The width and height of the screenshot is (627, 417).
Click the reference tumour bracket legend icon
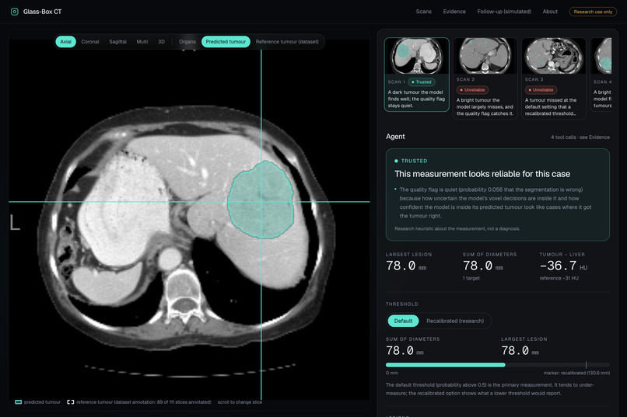click(x=70, y=401)
